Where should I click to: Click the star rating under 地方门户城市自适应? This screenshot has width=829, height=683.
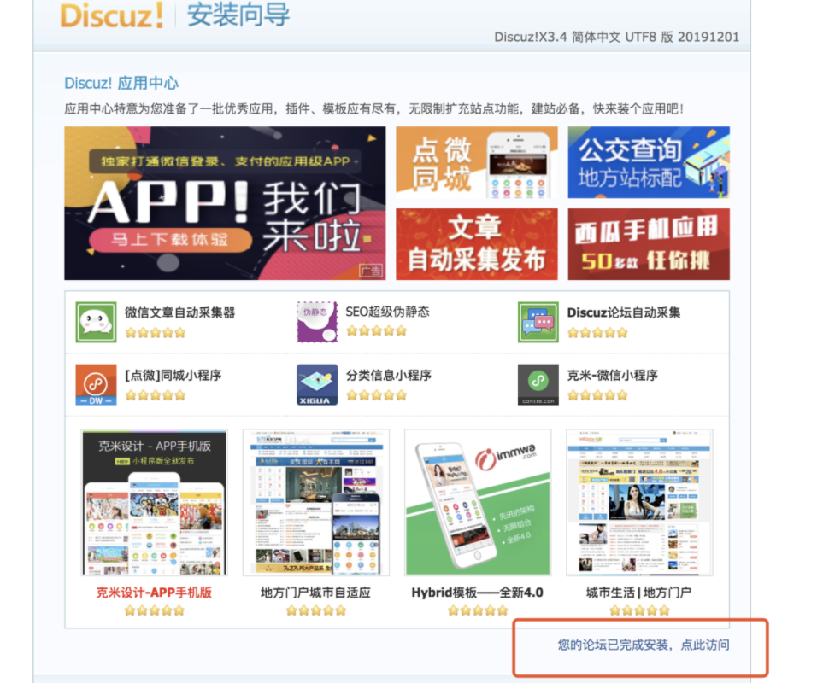point(316,611)
